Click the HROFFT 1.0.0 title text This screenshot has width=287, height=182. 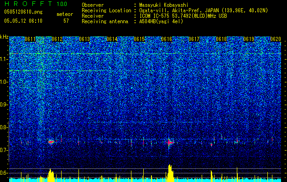(x=36, y=4)
